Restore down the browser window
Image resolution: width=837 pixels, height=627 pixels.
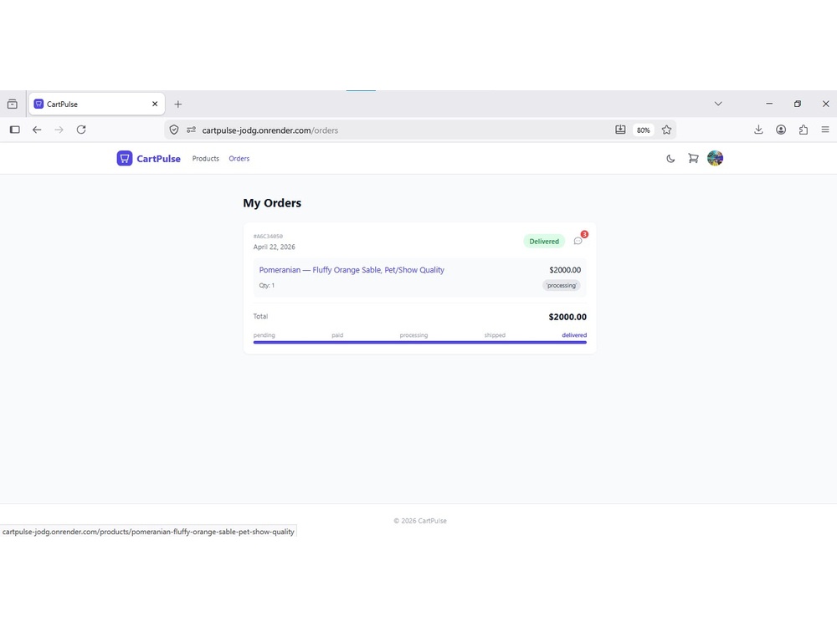coord(798,104)
